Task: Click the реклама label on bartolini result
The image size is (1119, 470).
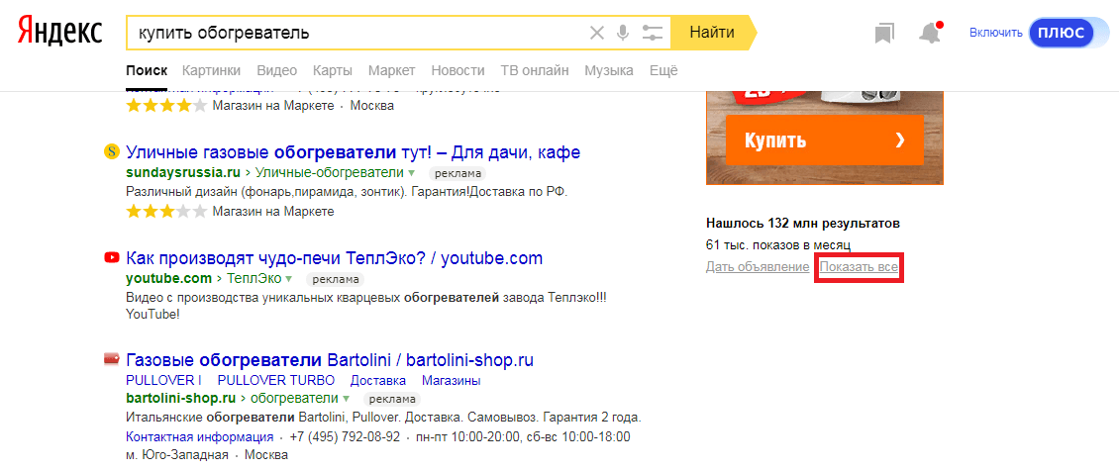Action: tap(392, 398)
